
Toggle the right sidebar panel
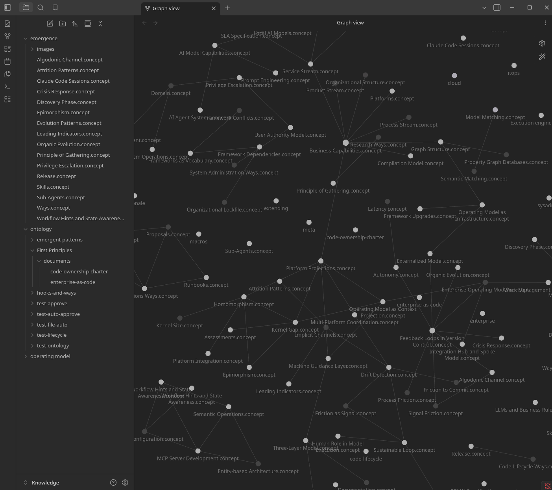click(x=497, y=7)
